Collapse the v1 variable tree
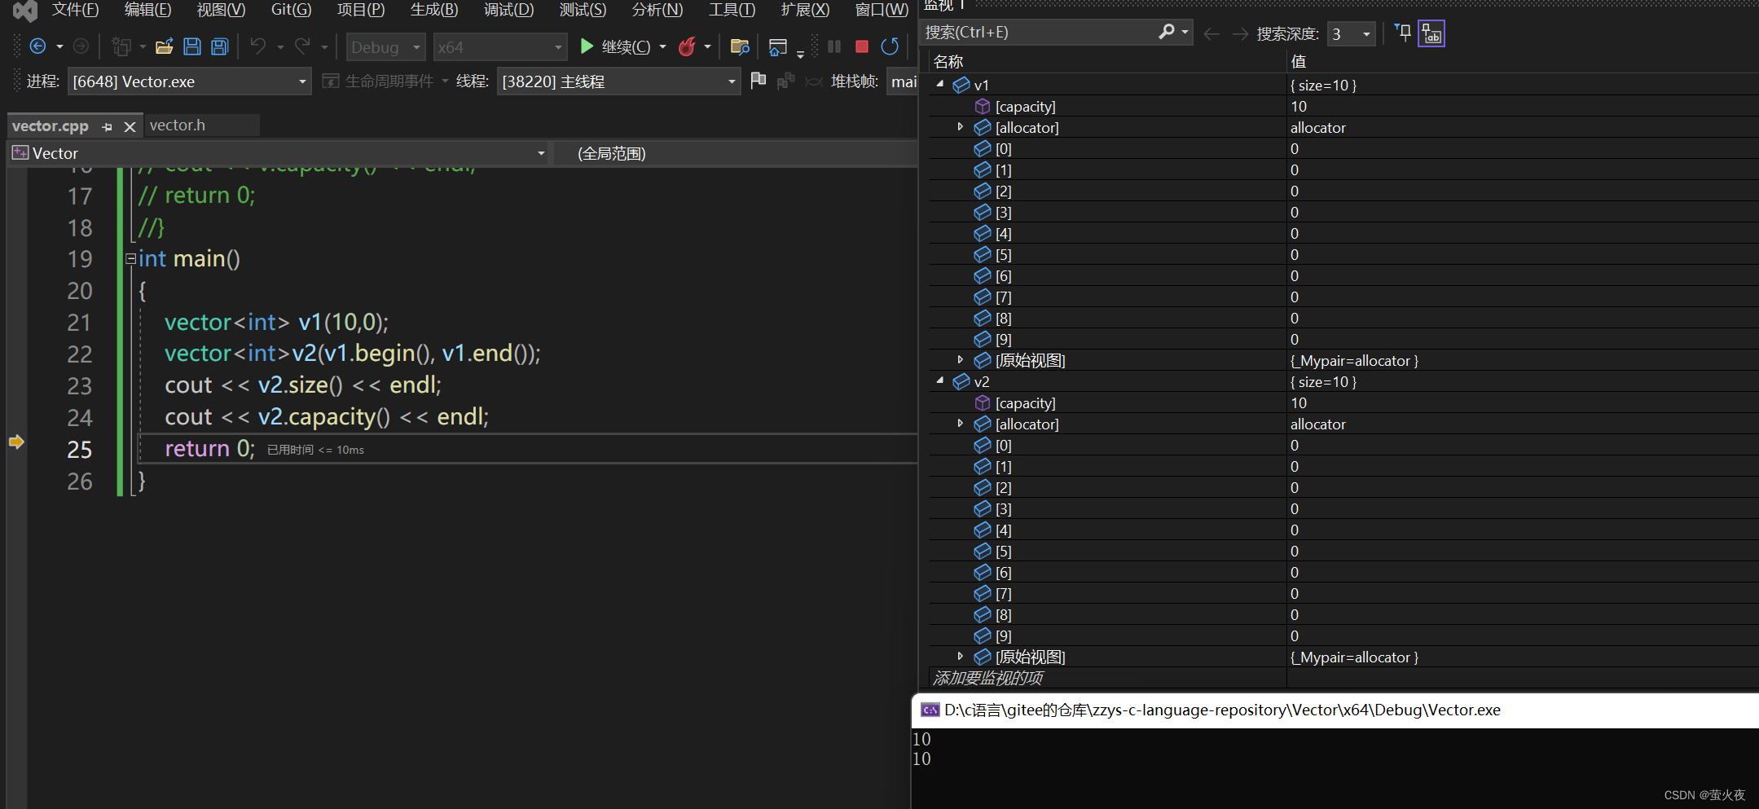Image resolution: width=1759 pixels, height=809 pixels. (940, 85)
